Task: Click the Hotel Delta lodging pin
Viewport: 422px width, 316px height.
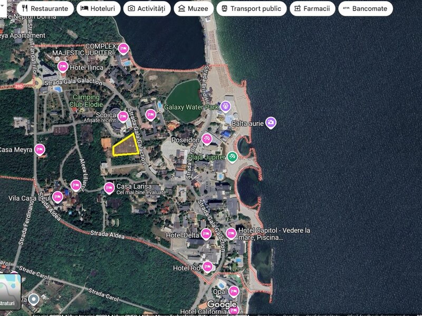Action: click(206, 234)
